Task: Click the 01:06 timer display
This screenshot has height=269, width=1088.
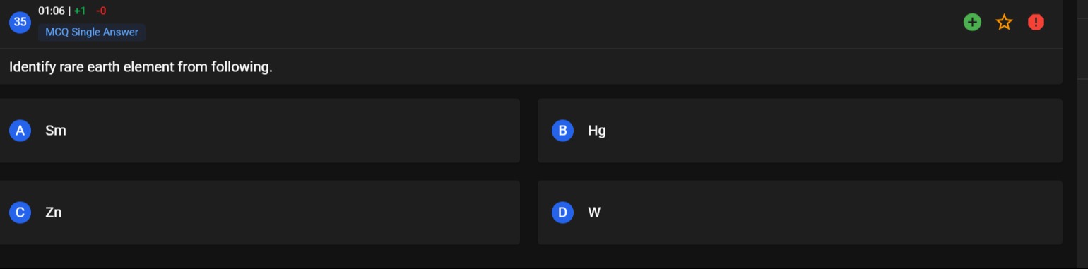Action: point(51,11)
